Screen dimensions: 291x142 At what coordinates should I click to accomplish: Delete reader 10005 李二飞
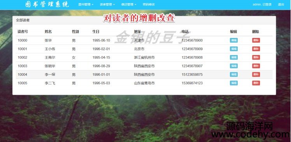coord(256,83)
